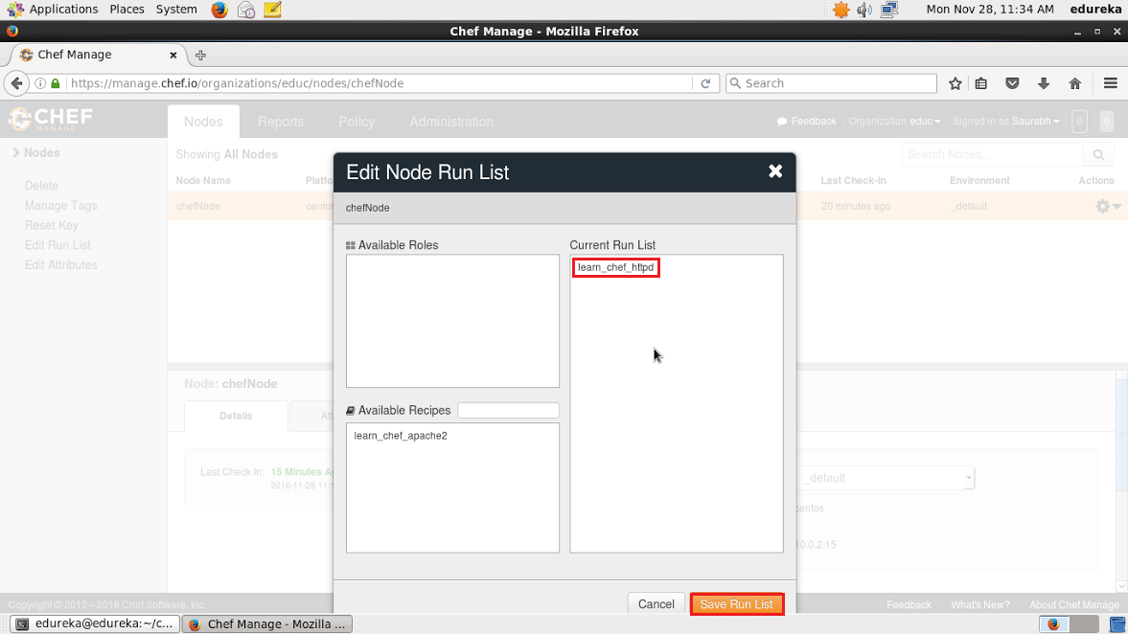
Task: Click the Available Roles grid icon
Action: pyautogui.click(x=351, y=245)
